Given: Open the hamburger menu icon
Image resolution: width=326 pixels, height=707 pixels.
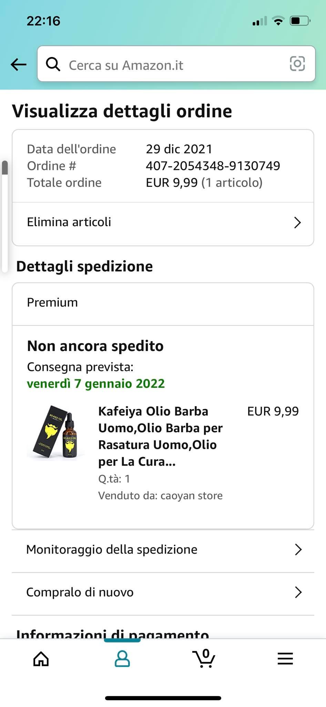Looking at the screenshot, I should (x=285, y=659).
